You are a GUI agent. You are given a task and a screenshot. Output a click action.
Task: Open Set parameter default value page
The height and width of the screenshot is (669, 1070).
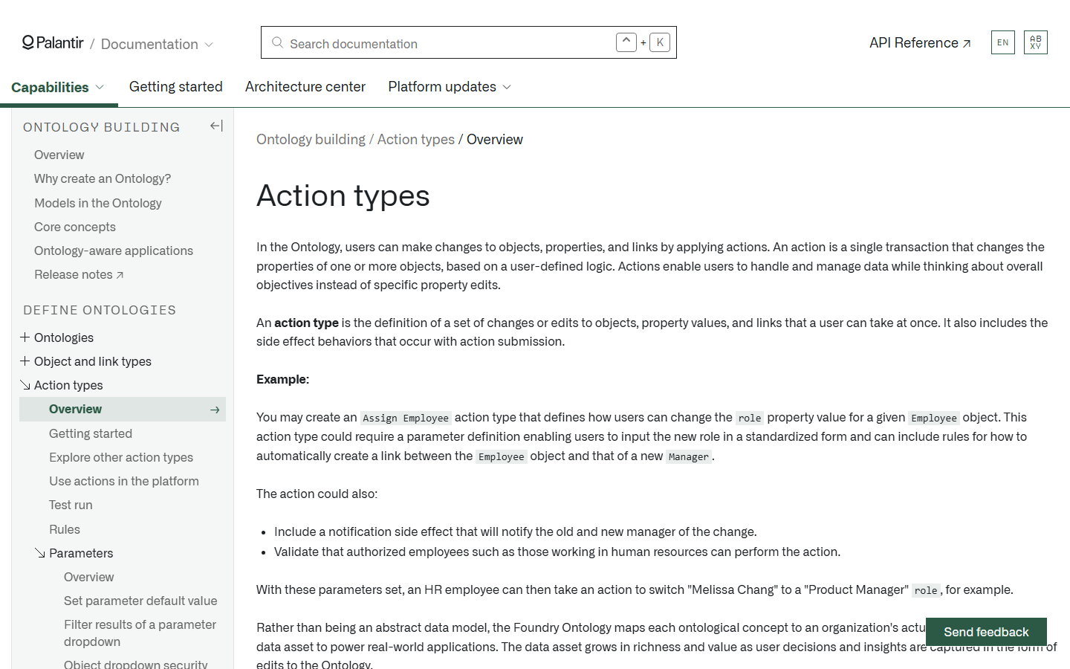[x=140, y=601]
